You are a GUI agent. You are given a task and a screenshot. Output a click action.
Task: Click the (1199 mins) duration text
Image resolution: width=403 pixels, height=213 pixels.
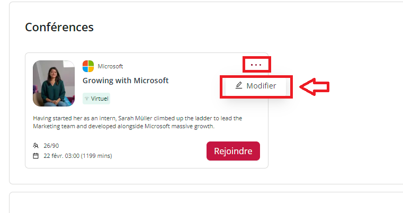(x=96, y=156)
